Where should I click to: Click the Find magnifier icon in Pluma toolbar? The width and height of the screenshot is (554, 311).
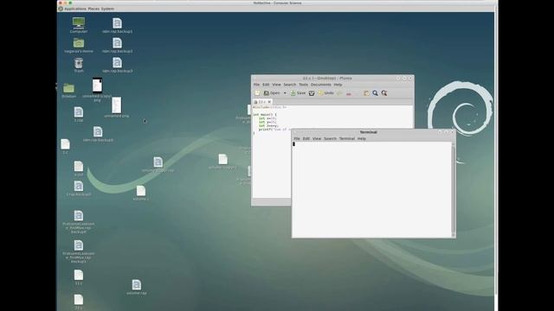pos(375,93)
